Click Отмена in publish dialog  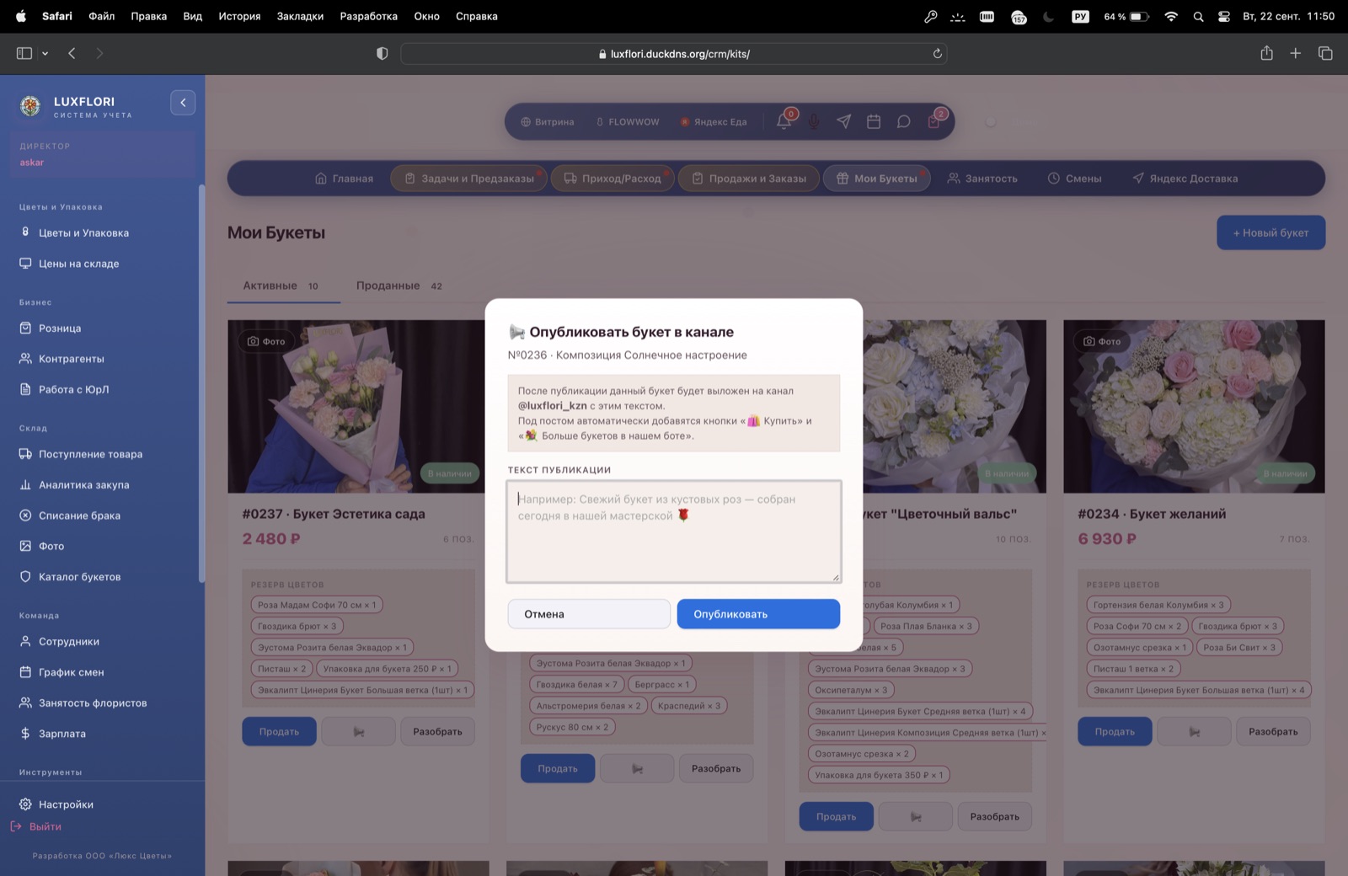tap(589, 614)
